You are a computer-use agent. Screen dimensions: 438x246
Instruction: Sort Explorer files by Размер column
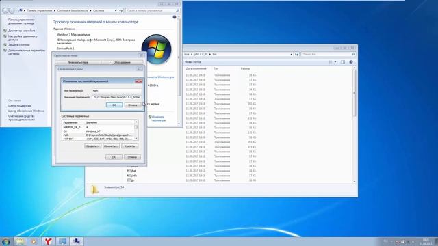coord(245,68)
